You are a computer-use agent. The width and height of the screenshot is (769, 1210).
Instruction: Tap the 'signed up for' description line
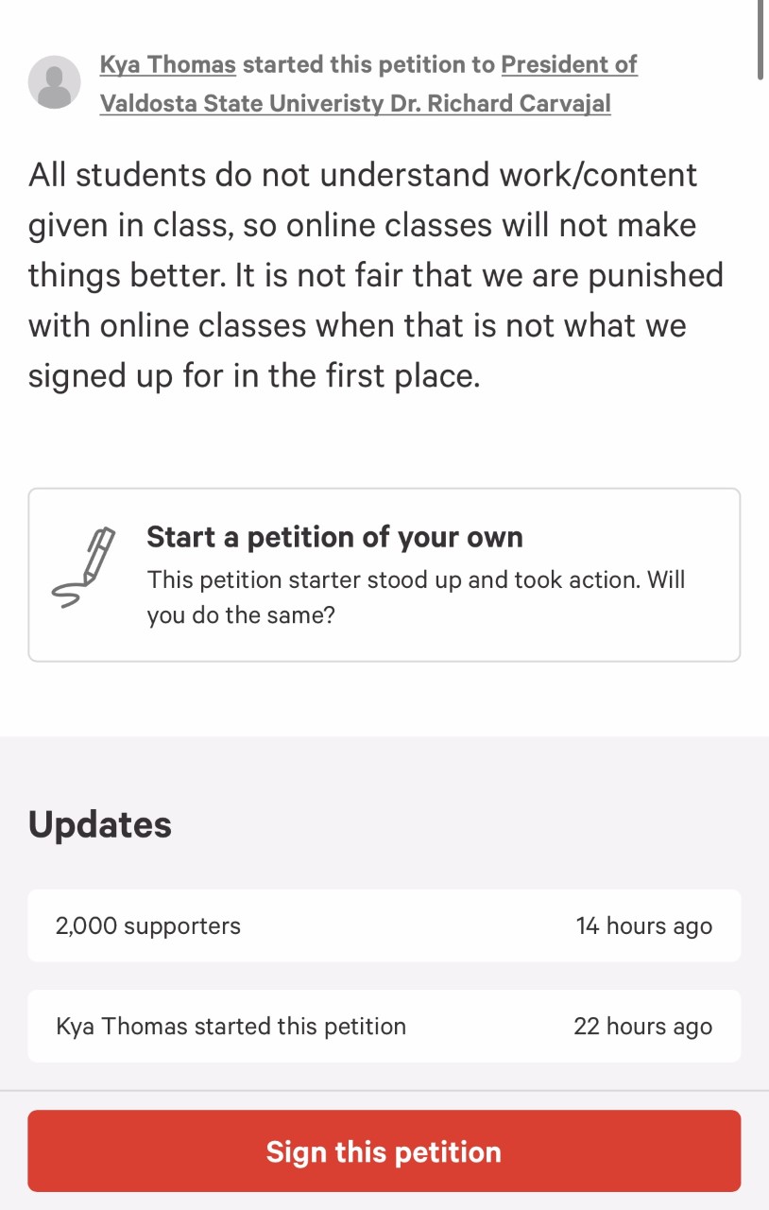click(x=255, y=376)
